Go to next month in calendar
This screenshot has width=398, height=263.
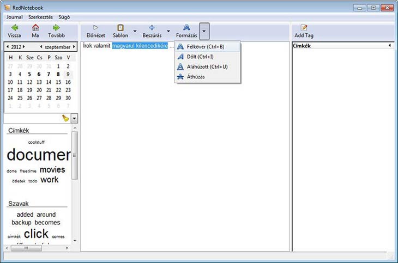(x=75, y=47)
